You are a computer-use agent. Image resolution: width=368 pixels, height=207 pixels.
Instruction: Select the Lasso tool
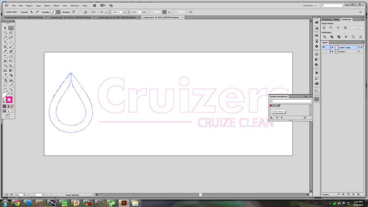11,33
